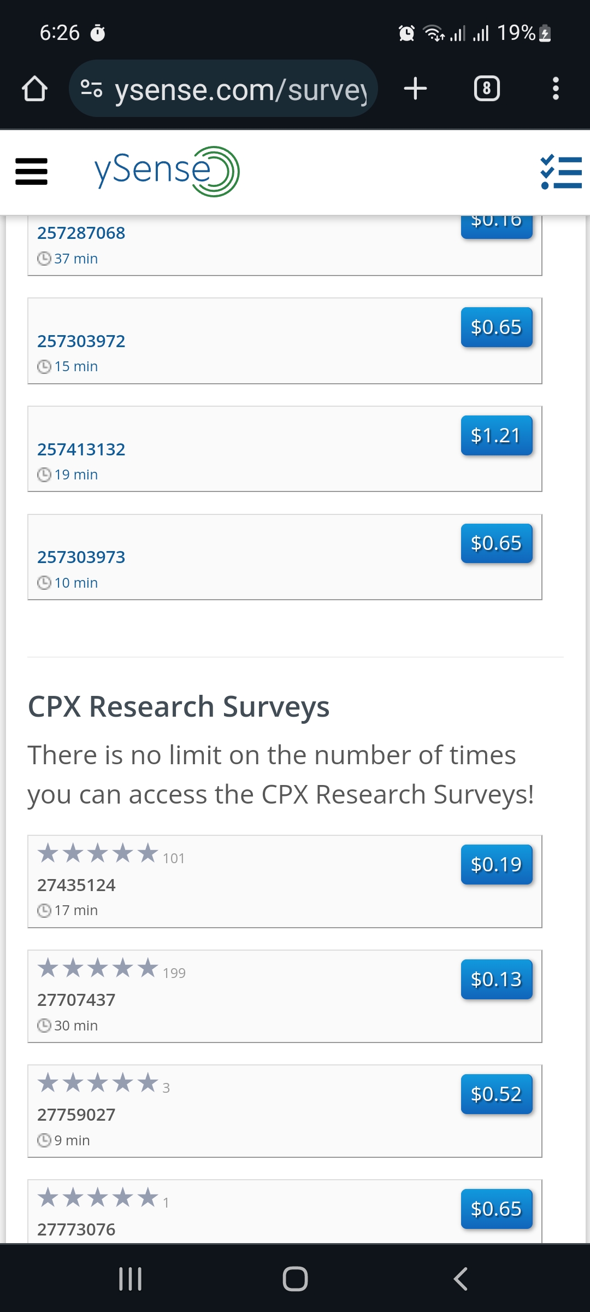This screenshot has height=1312, width=590.
Task: Start the $0.52 nine-minute survey
Action: 497,1094
